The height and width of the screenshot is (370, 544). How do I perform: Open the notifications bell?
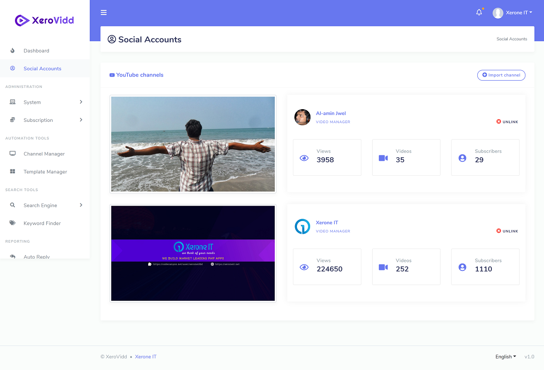[x=479, y=13]
